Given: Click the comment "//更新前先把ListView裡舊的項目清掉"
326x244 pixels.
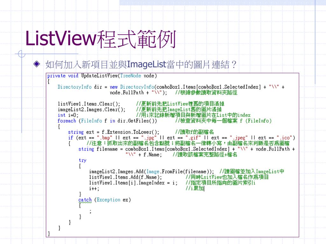Looking at the screenshot, I should [x=180, y=104].
